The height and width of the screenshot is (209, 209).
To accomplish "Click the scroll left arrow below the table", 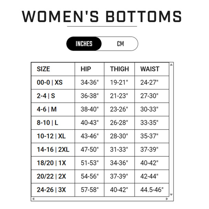I will point(33,199).
